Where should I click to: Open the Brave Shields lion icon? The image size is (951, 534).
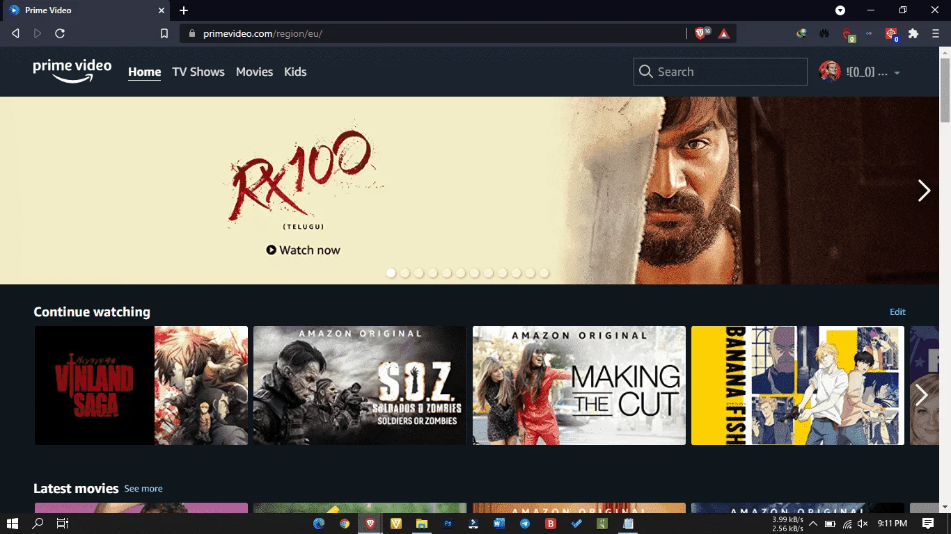702,33
